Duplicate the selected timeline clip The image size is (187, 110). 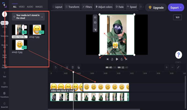click(x=79, y=67)
